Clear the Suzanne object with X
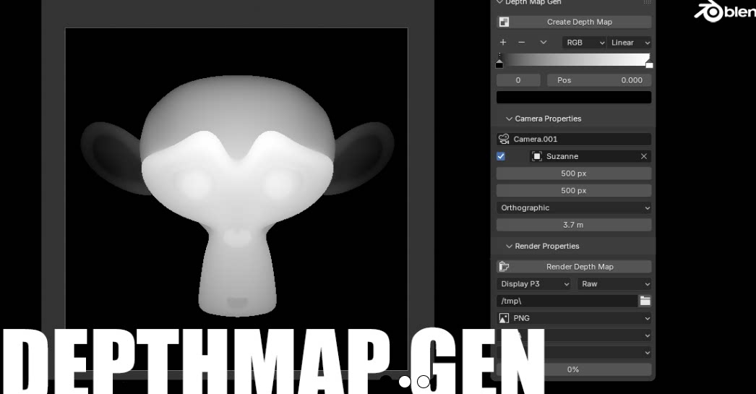This screenshot has width=756, height=394. click(644, 156)
